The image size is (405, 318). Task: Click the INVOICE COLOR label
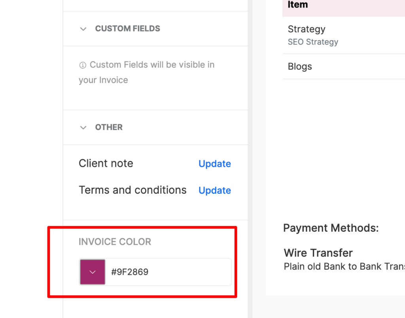tap(115, 242)
